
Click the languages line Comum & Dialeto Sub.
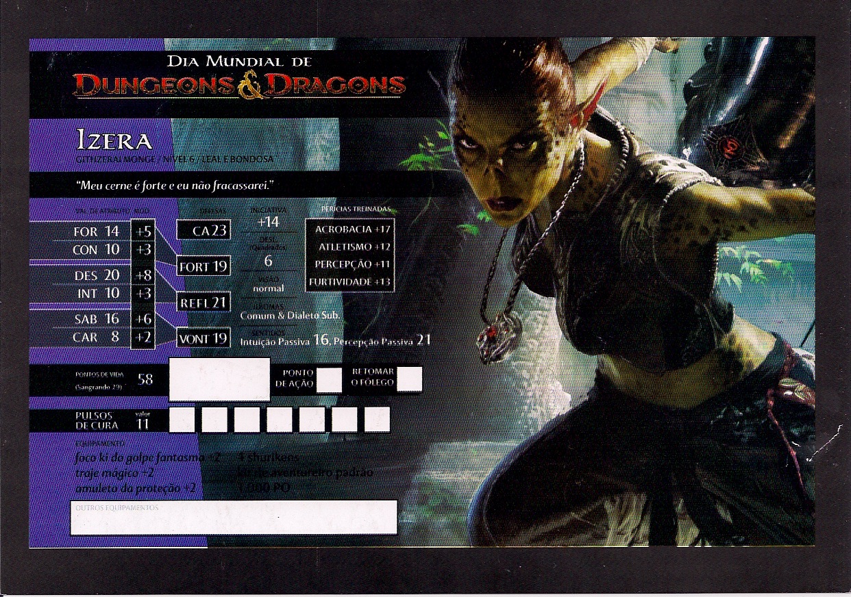point(290,316)
